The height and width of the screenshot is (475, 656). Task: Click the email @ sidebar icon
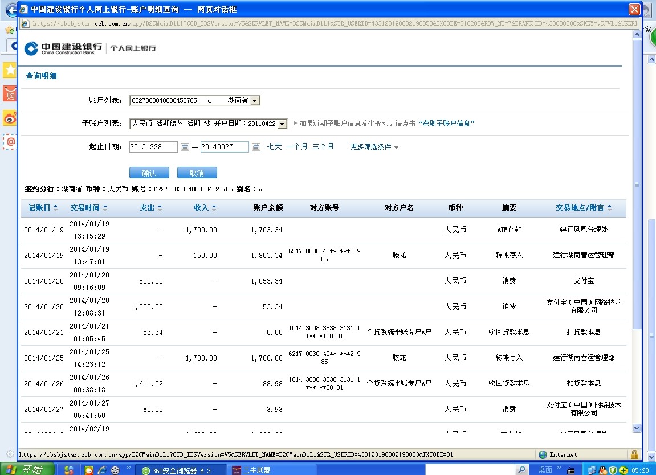click(x=10, y=141)
